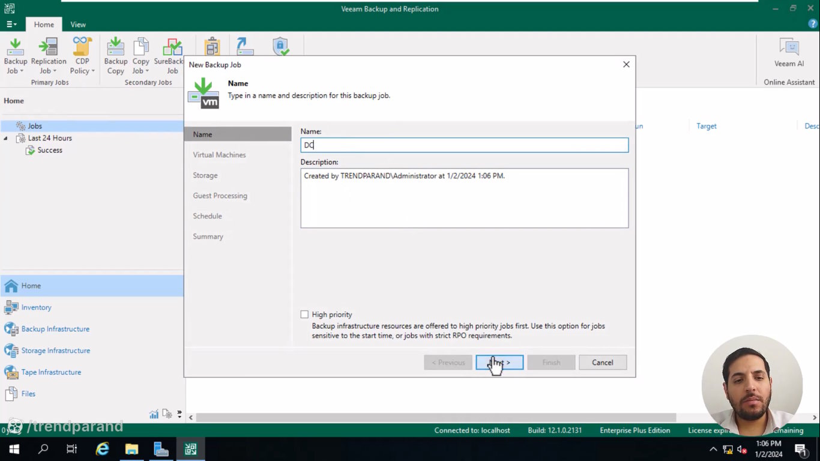Select the Success tree item
The height and width of the screenshot is (461, 820).
[50, 150]
